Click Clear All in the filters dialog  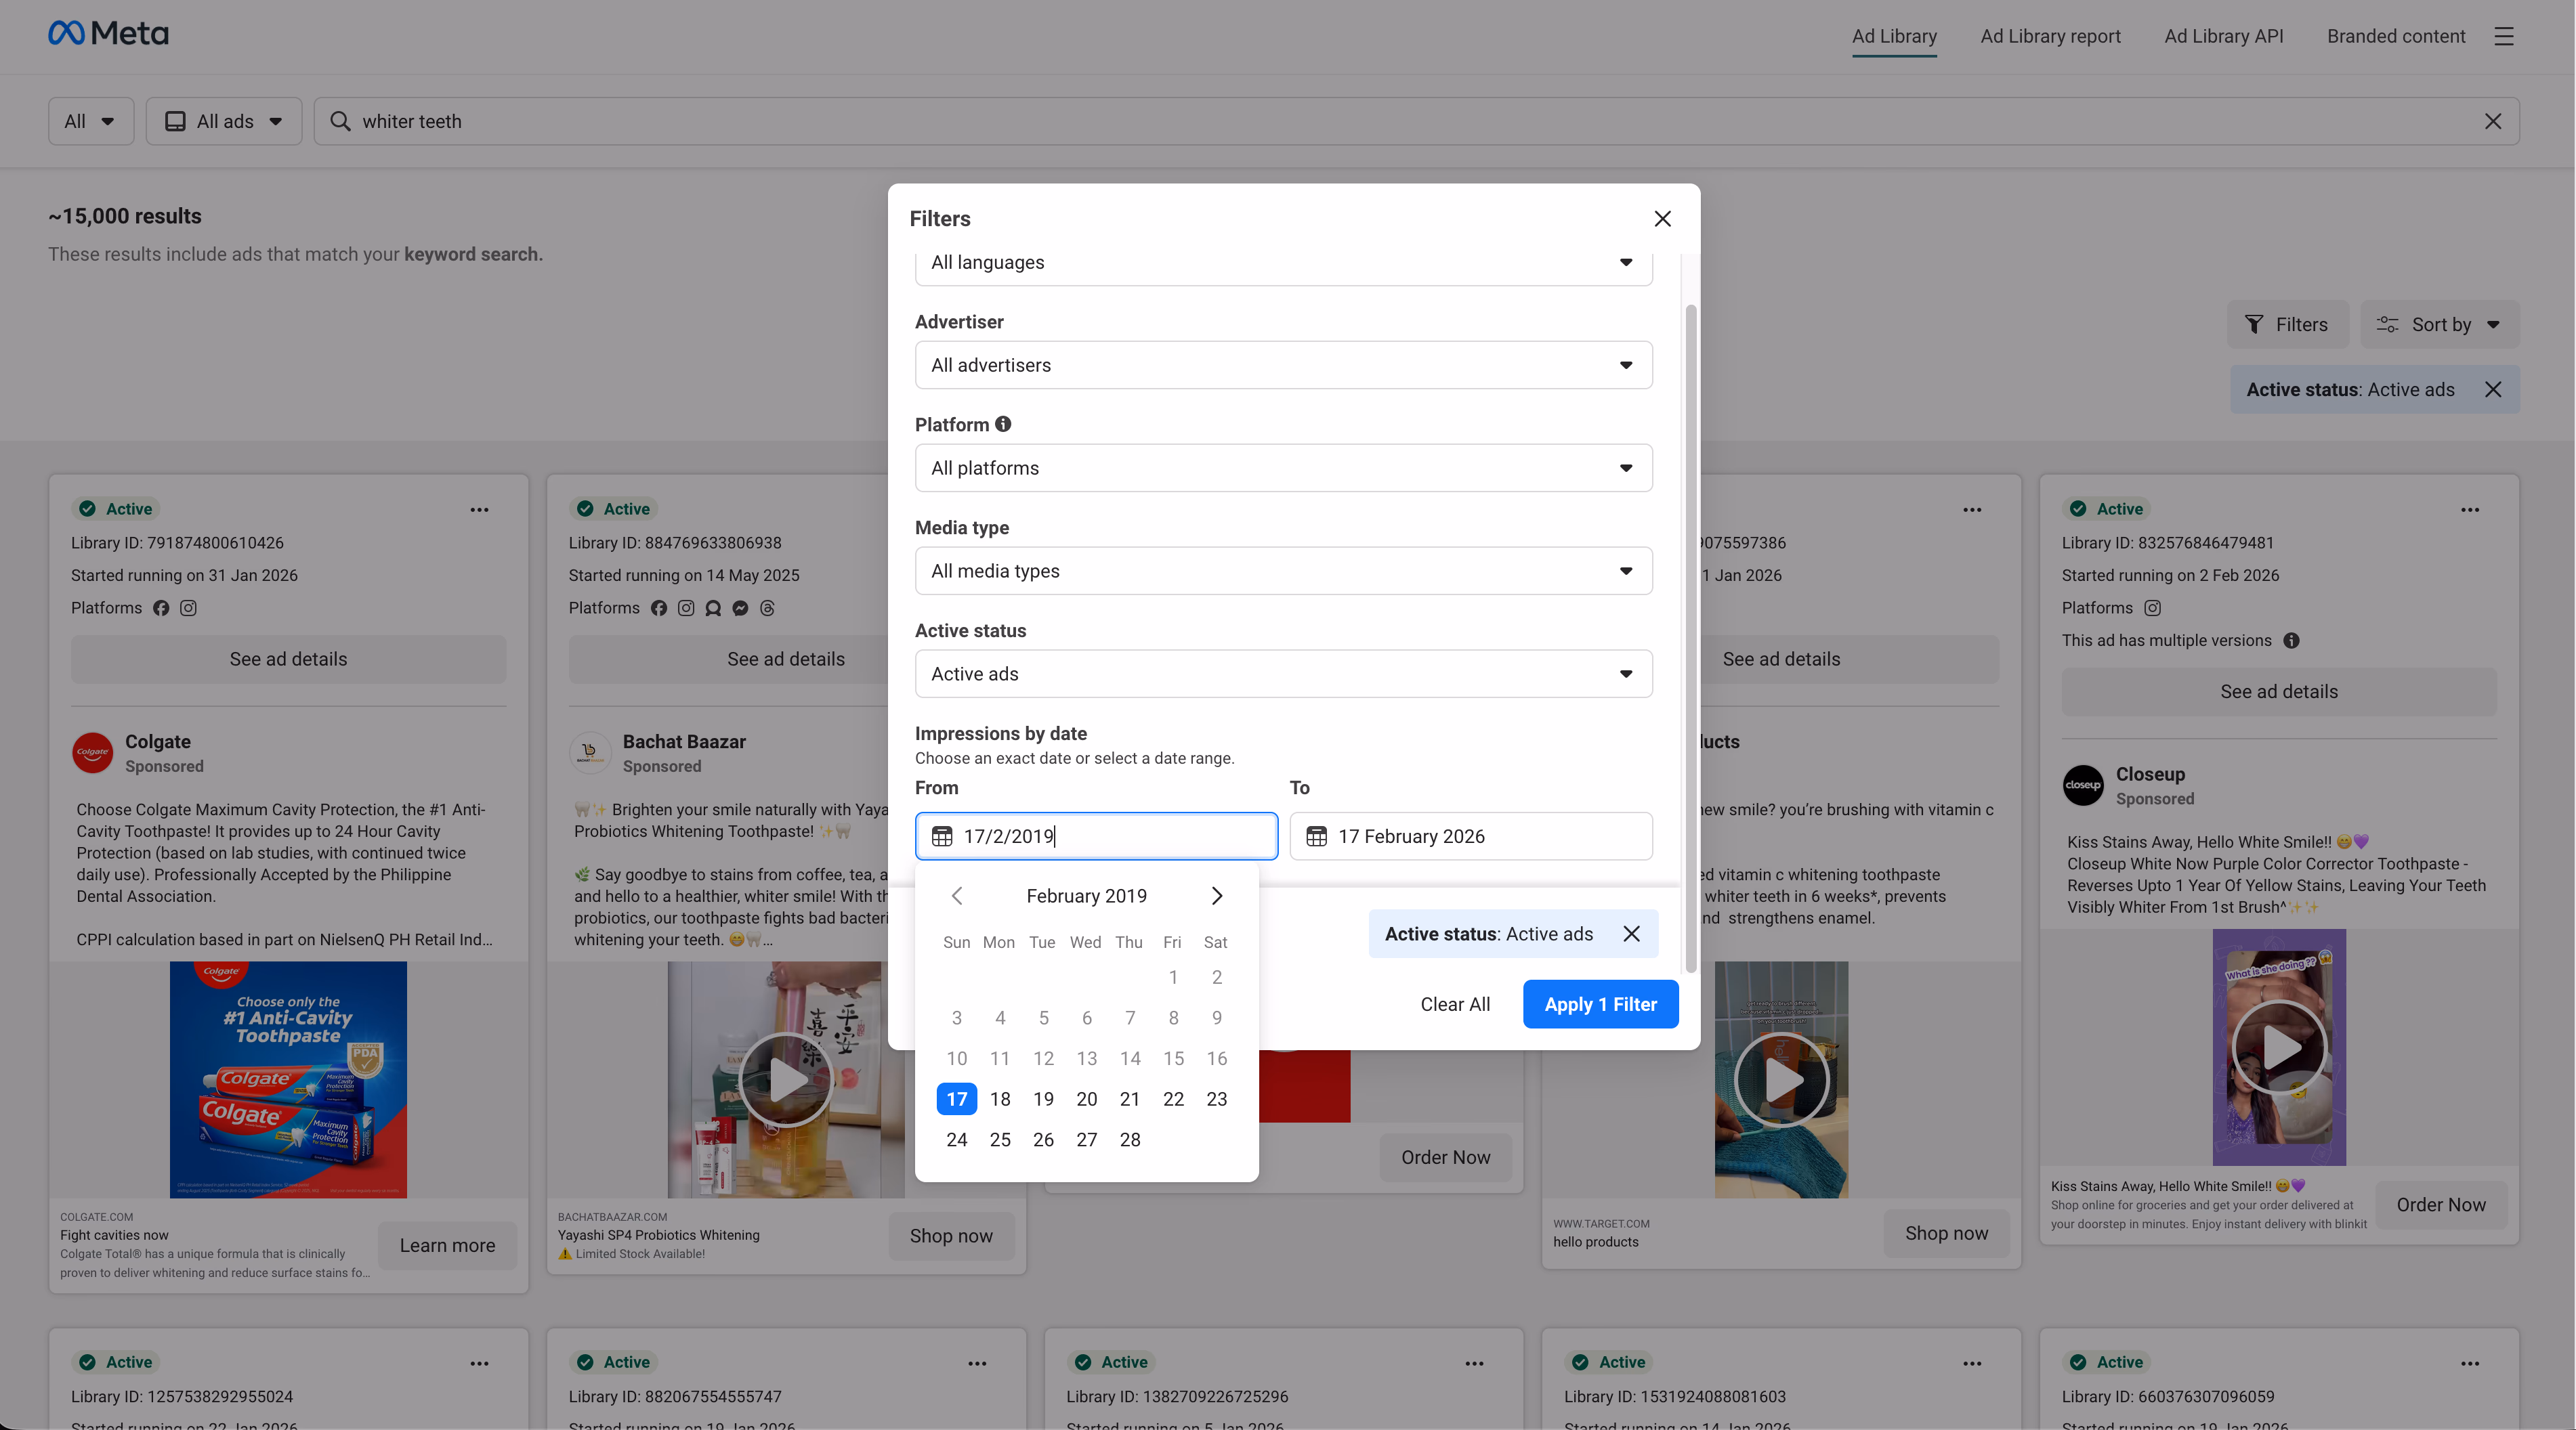click(1455, 1003)
